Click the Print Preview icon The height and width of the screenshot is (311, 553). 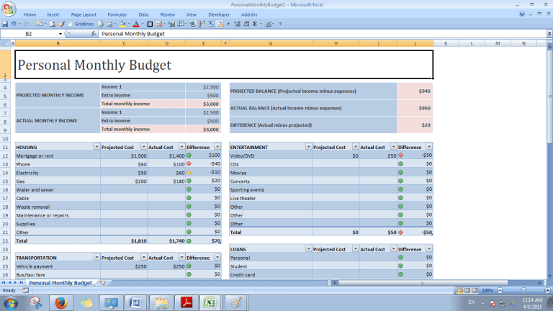(x=53, y=24)
